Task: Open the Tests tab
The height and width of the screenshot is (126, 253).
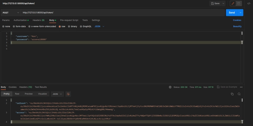Action: pyautogui.click(x=85, y=20)
